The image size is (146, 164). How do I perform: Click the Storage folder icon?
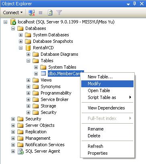[36, 106]
